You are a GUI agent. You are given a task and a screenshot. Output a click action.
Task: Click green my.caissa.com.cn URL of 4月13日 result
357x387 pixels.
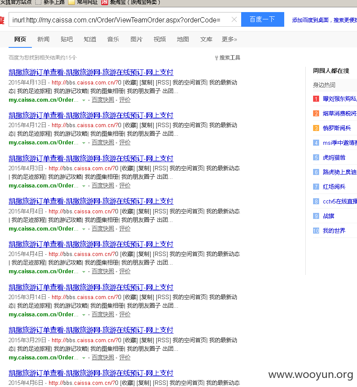(43, 100)
